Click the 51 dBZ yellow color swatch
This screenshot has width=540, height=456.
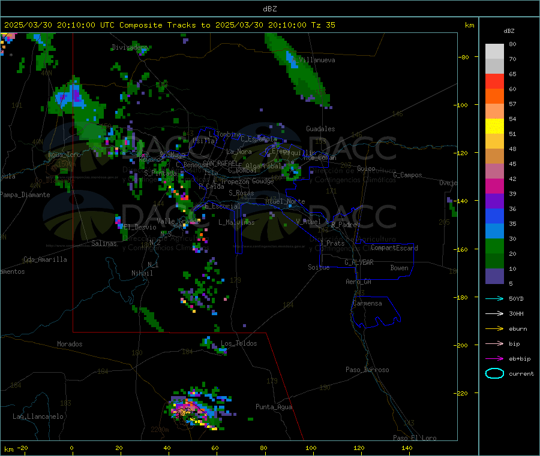494,126
